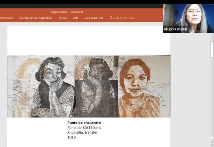This screenshot has height=147, width=214.
Task: Click the Xilografía, transfer caption line
Action: tap(83, 132)
